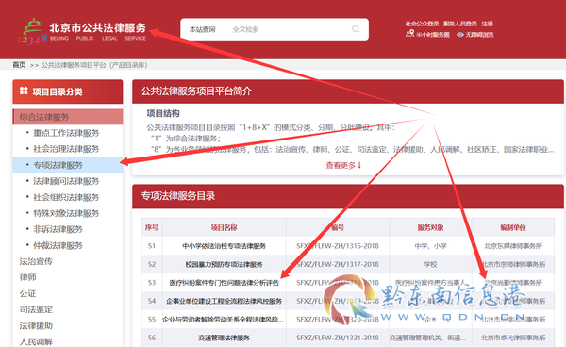
Task: Select 特殊对象法律服务 in sidebar
Action: [66, 213]
